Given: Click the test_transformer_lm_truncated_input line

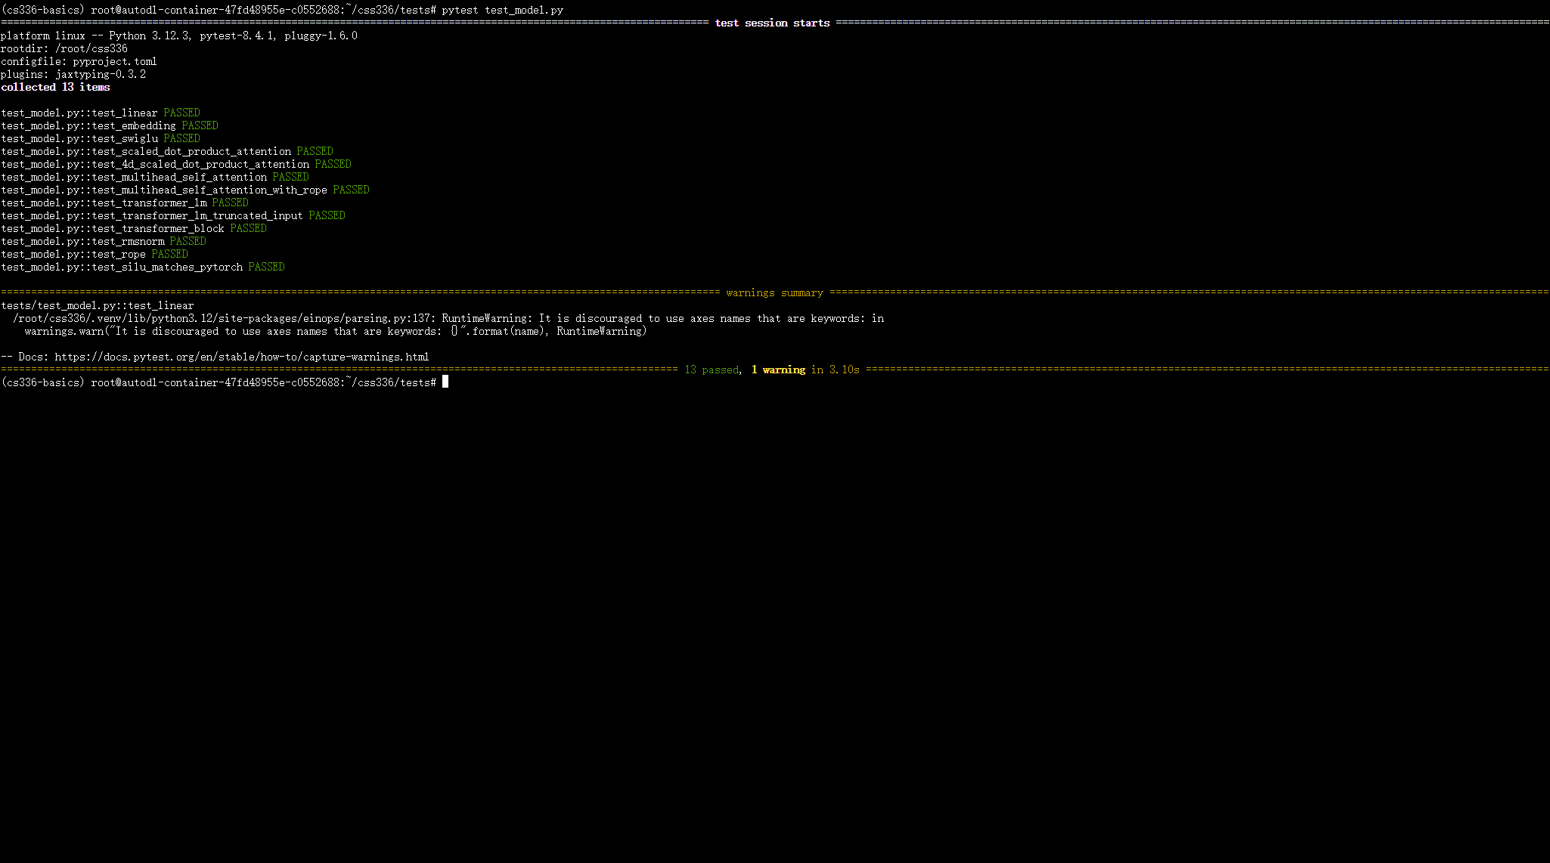Looking at the screenshot, I should click(x=173, y=216).
